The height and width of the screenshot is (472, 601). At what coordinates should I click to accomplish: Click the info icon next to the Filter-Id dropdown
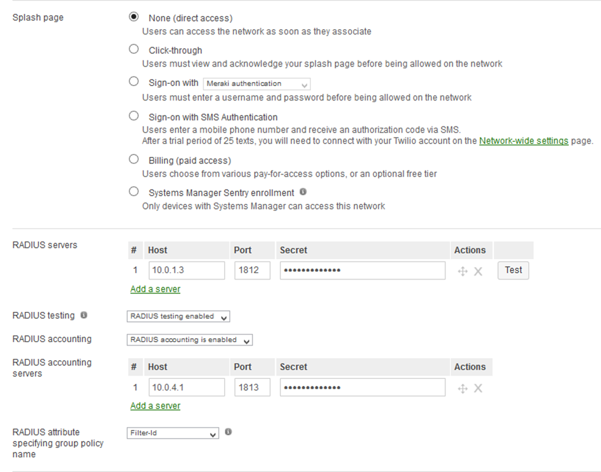coord(228,431)
